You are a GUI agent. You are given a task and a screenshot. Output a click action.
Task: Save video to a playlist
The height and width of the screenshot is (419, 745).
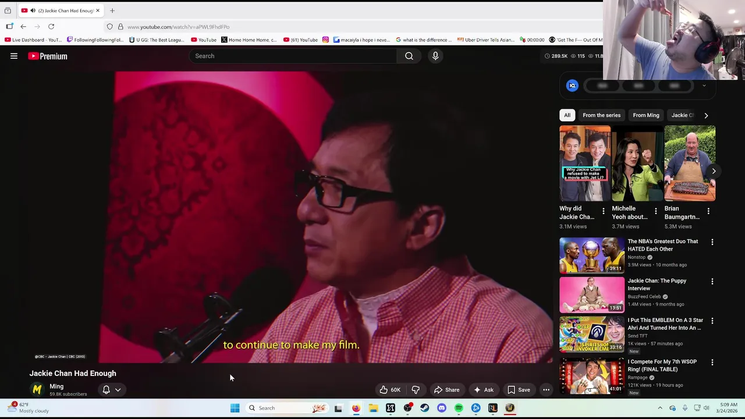tap(519, 390)
